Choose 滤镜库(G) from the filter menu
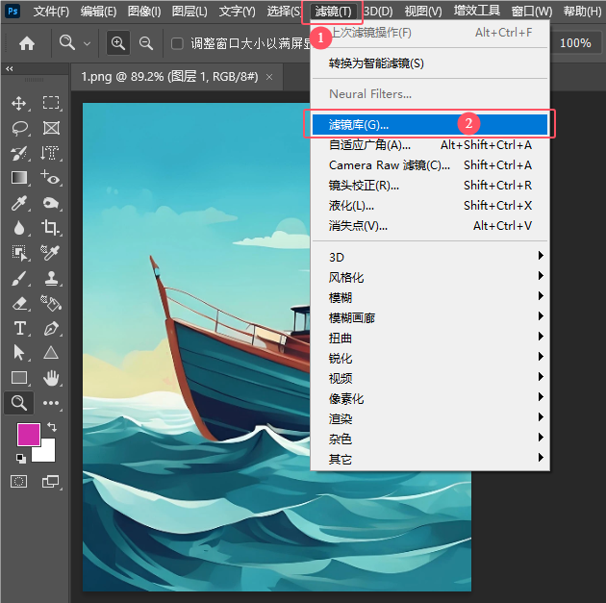606x603 pixels. [430, 124]
